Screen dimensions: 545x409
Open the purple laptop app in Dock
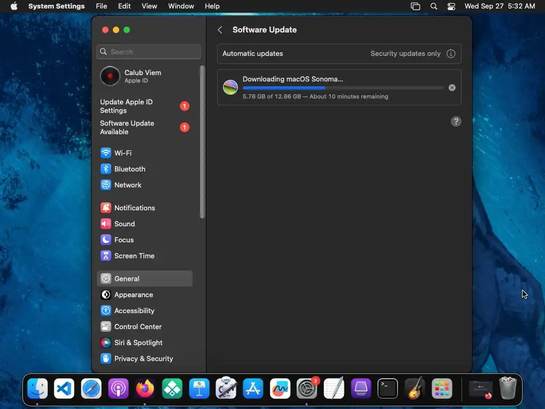[x=361, y=388]
